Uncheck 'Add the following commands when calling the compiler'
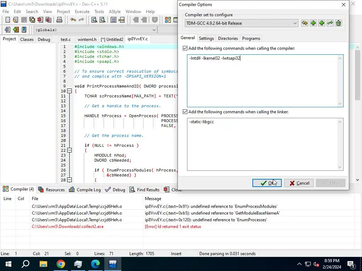 (x=185, y=48)
